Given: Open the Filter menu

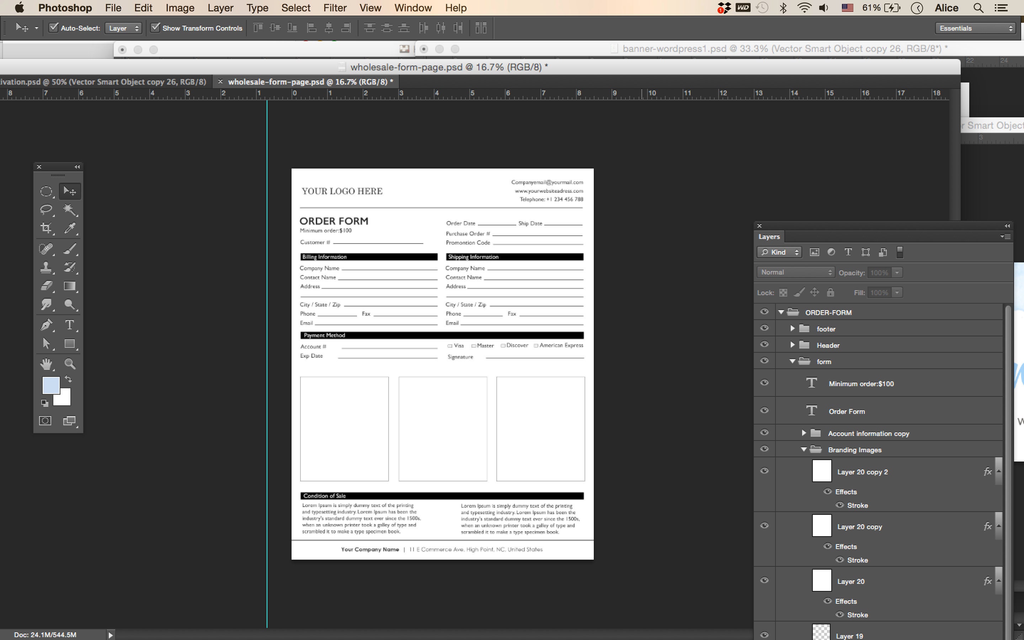Looking at the screenshot, I should pos(335,7).
